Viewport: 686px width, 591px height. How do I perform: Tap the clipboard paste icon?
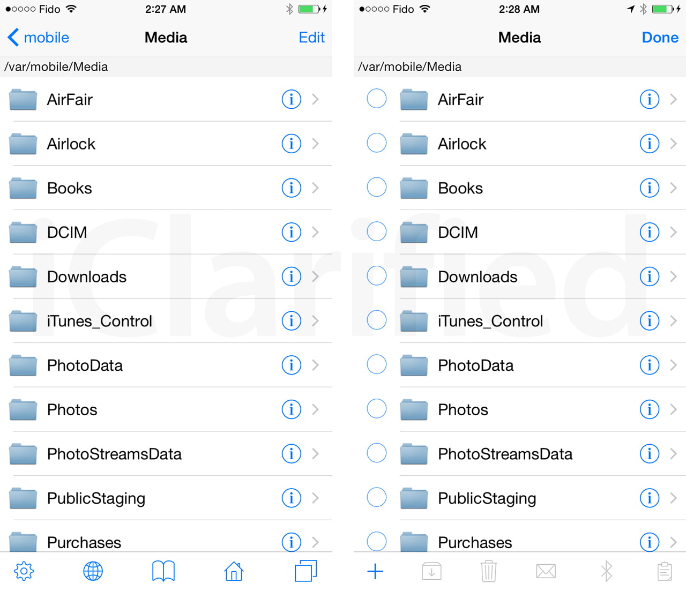[665, 571]
